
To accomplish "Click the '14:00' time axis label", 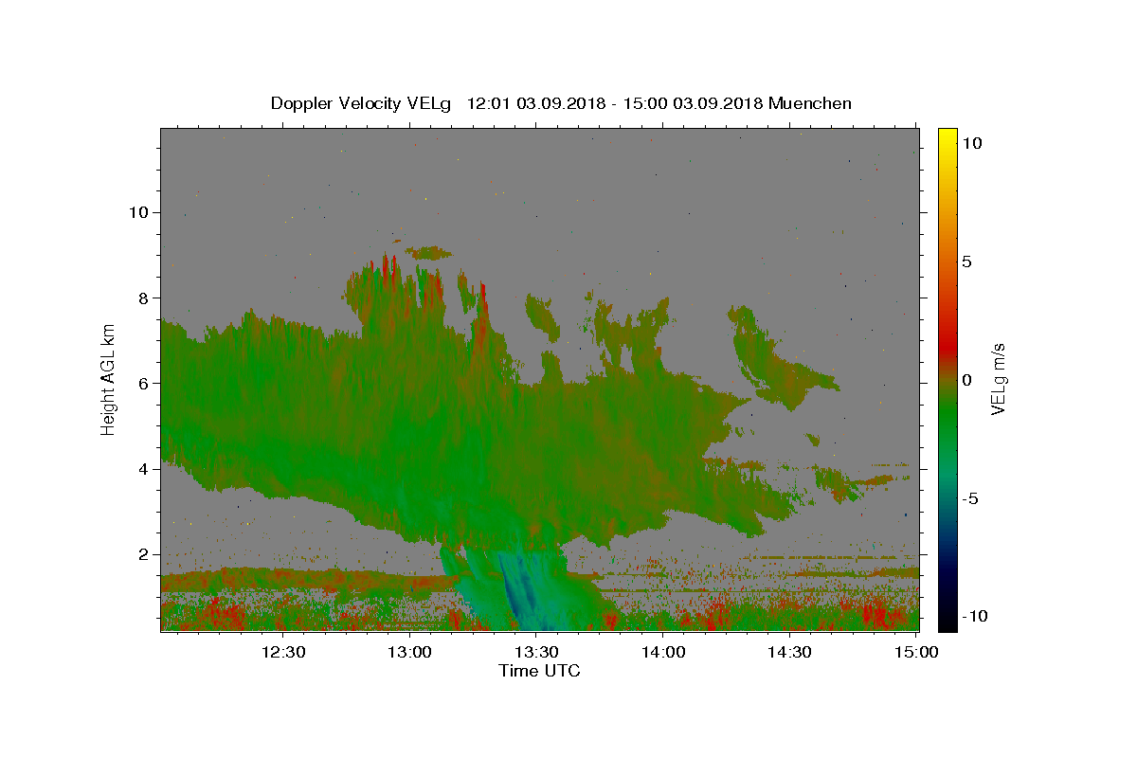I will coord(663,652).
